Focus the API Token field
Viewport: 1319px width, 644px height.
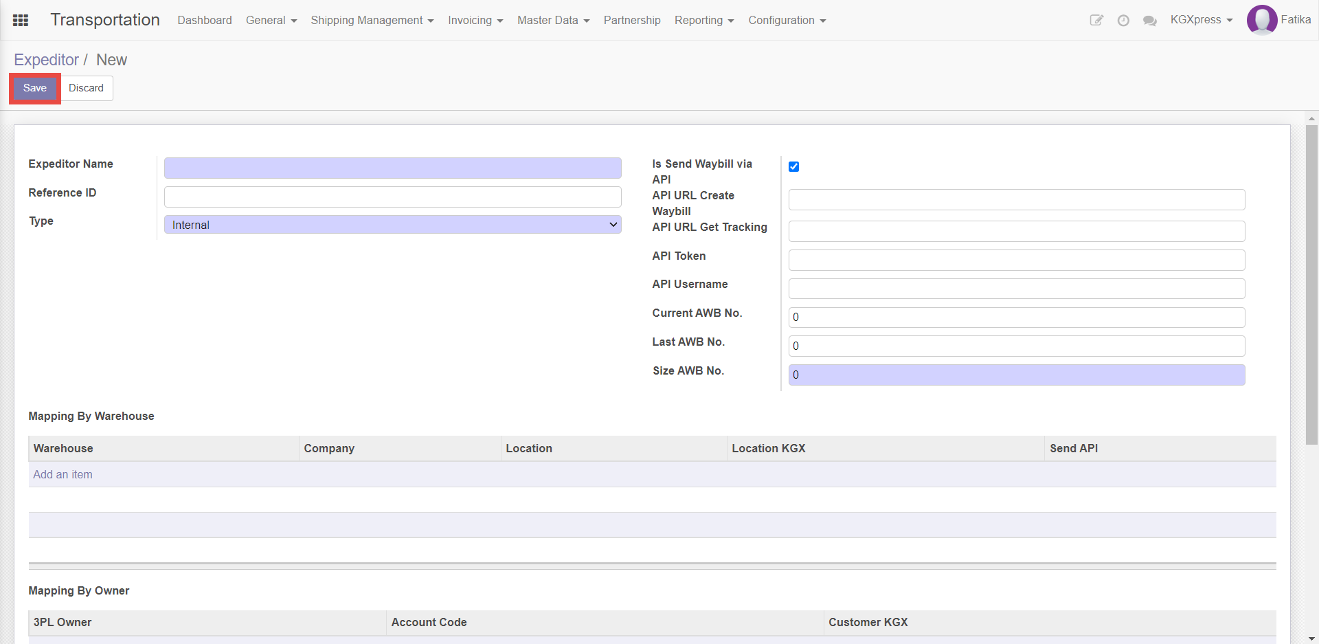point(1017,260)
